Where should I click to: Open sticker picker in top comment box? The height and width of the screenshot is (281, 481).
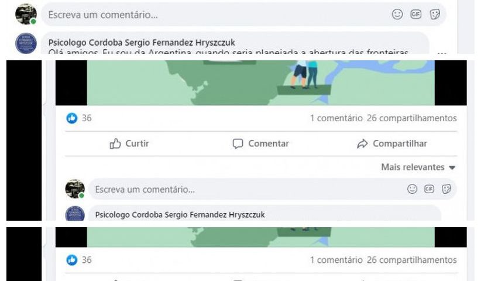click(435, 14)
